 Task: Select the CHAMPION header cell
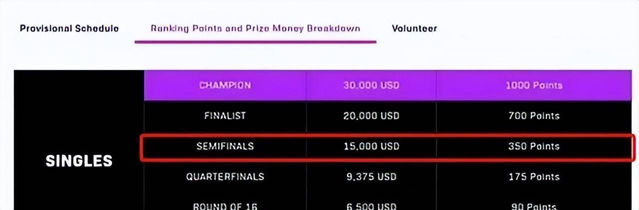[x=225, y=85]
